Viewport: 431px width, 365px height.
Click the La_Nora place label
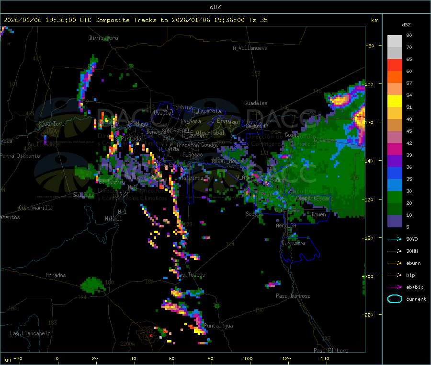191,121
